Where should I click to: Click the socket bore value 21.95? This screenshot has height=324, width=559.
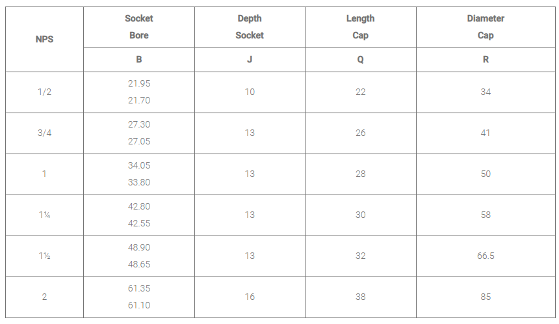coord(139,84)
